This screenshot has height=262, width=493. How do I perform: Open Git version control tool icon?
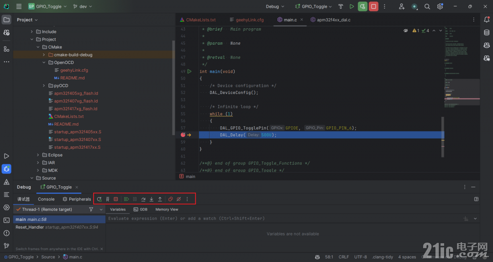point(6,246)
